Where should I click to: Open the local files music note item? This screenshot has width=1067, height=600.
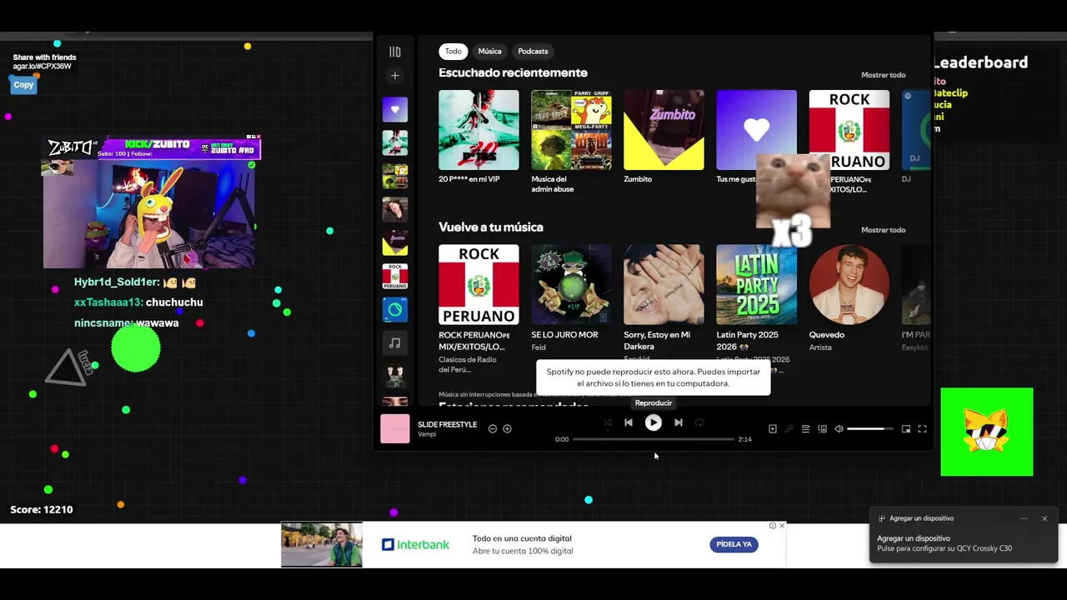pos(395,342)
